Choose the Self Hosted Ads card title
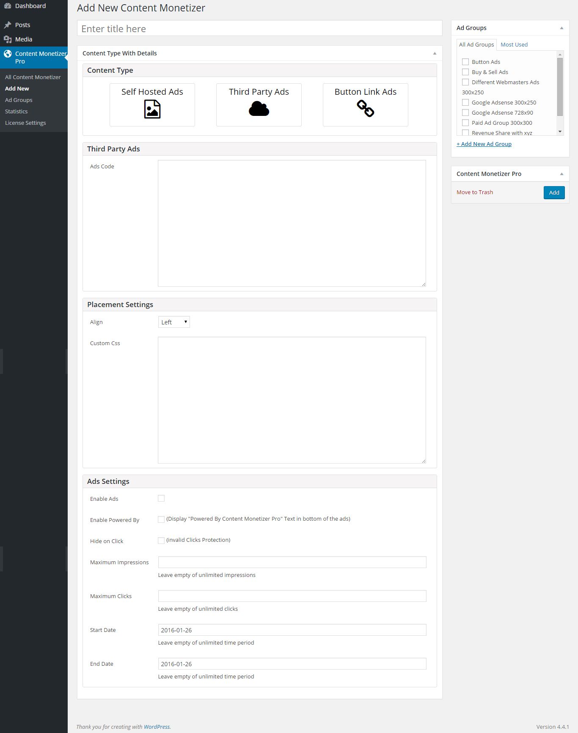This screenshot has width=578, height=733. pyautogui.click(x=152, y=92)
